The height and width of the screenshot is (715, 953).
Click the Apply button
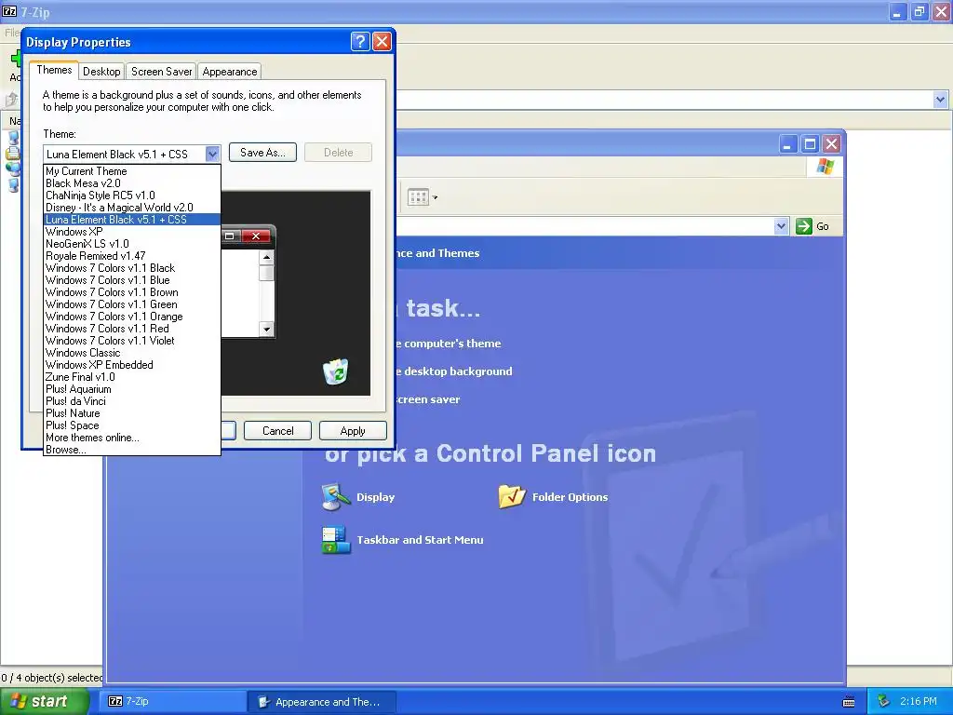point(353,430)
